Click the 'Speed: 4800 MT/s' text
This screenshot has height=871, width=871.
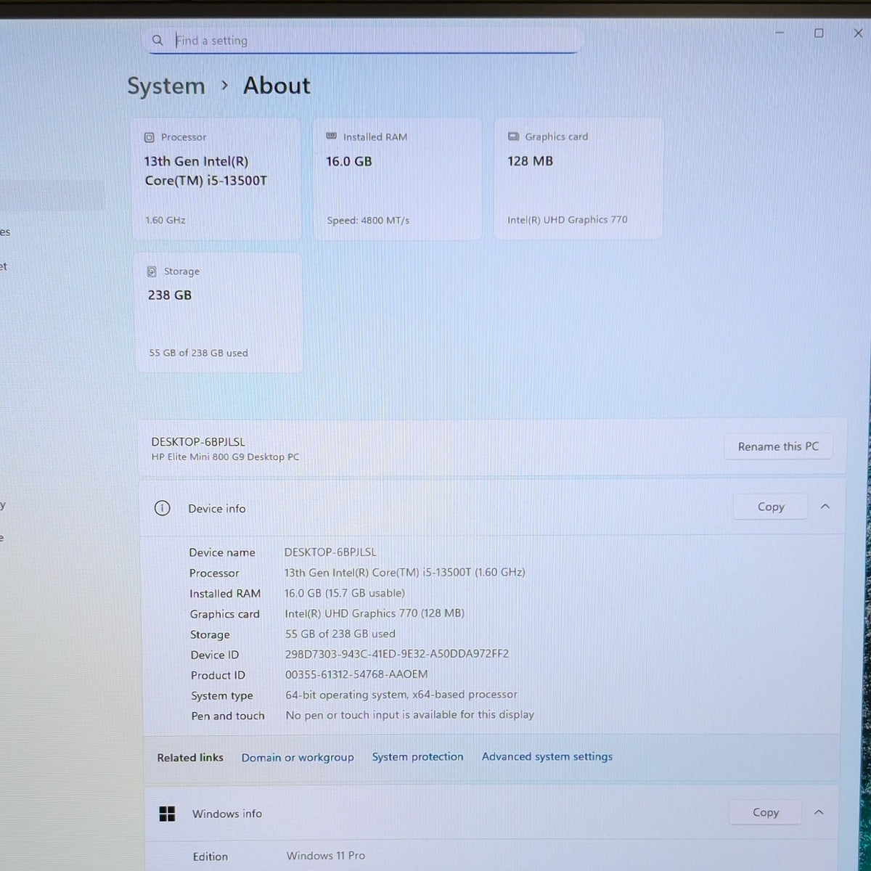point(368,220)
